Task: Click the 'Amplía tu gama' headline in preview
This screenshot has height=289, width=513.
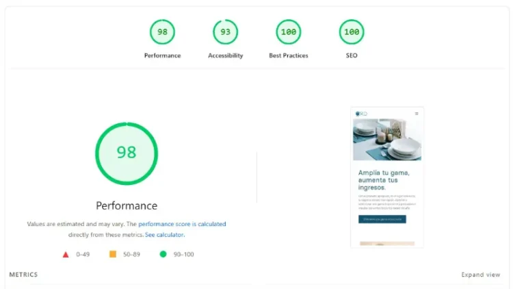Action: click(384, 180)
